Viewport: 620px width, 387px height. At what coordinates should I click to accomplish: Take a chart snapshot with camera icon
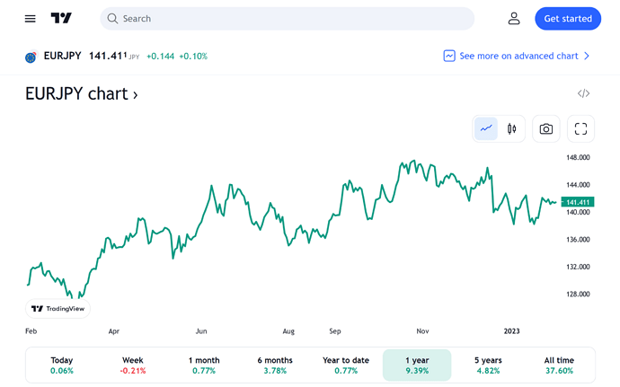pos(546,129)
